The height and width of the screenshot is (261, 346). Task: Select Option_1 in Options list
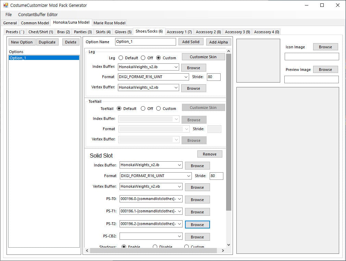click(44, 58)
